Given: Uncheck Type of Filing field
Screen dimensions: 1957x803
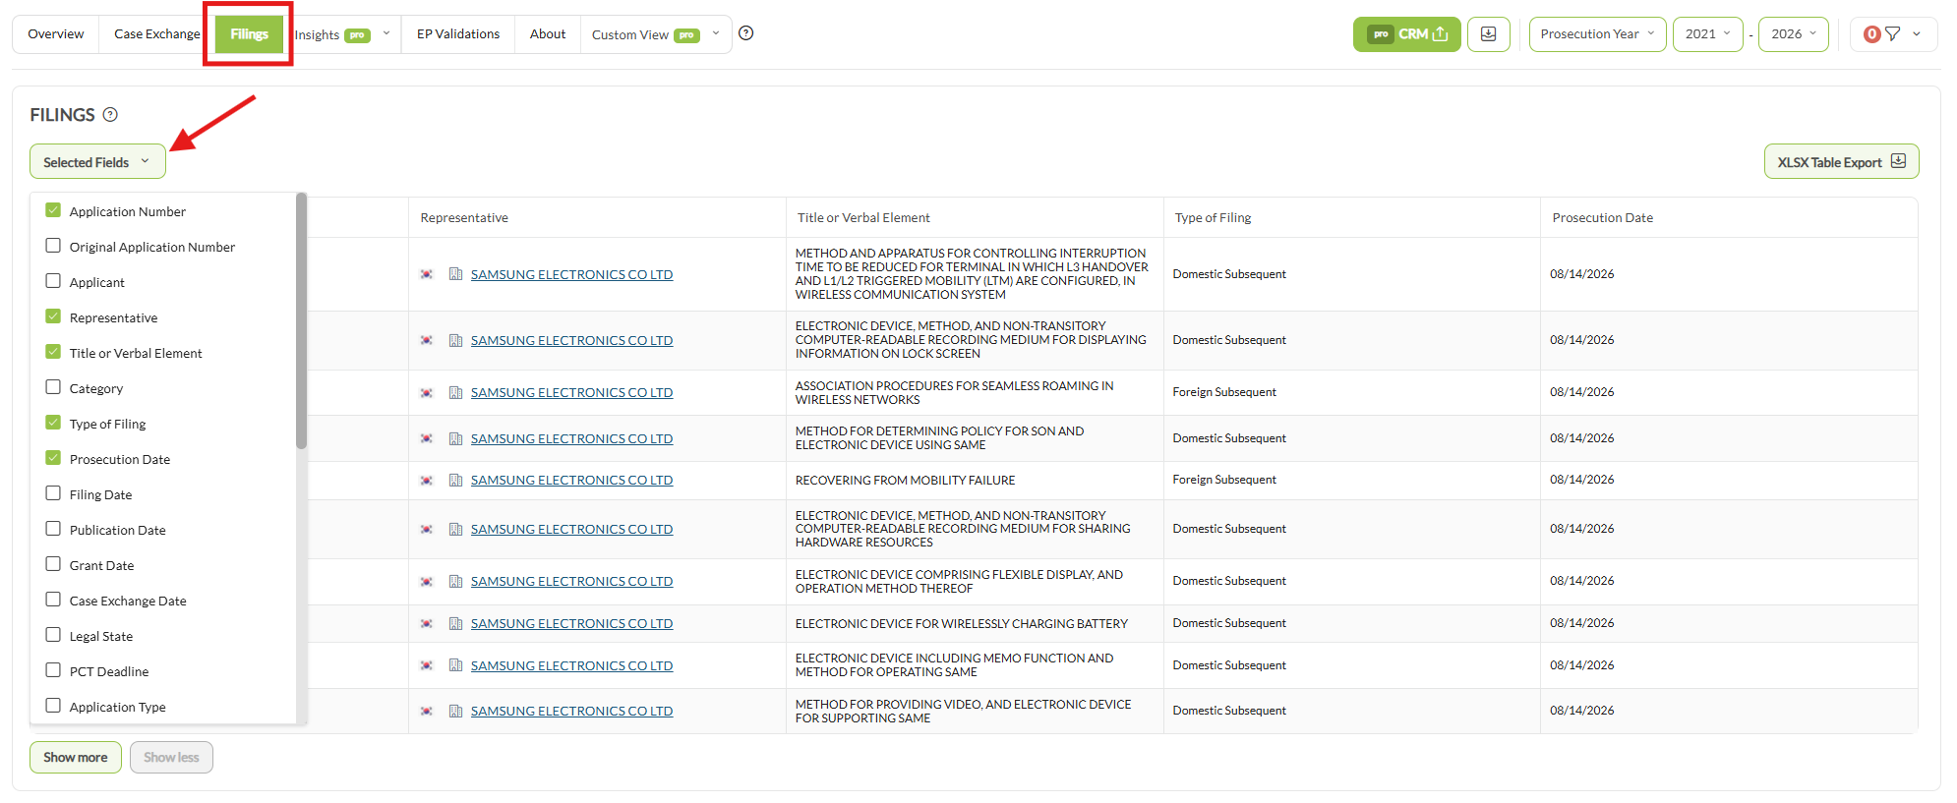Looking at the screenshot, I should pos(53,423).
